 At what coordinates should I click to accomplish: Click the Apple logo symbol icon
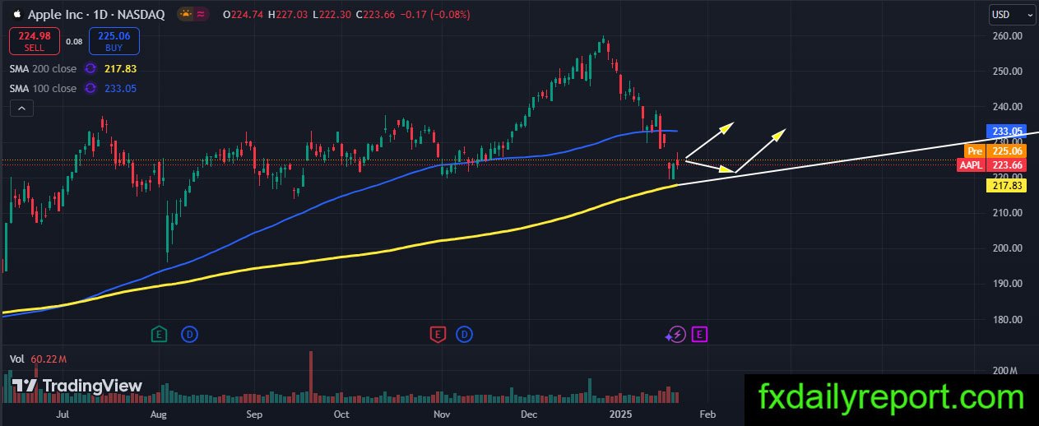[16, 14]
